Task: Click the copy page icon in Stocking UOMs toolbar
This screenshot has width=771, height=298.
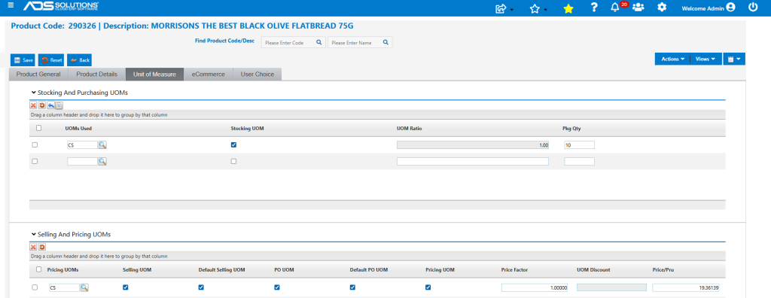Action: [x=59, y=105]
